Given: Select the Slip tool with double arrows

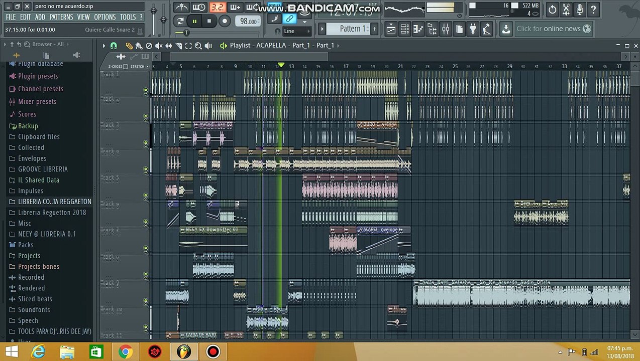Looking at the screenshot, I should coord(169,46).
